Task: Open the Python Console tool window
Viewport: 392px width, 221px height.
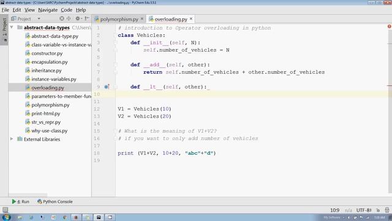Action: (55, 201)
